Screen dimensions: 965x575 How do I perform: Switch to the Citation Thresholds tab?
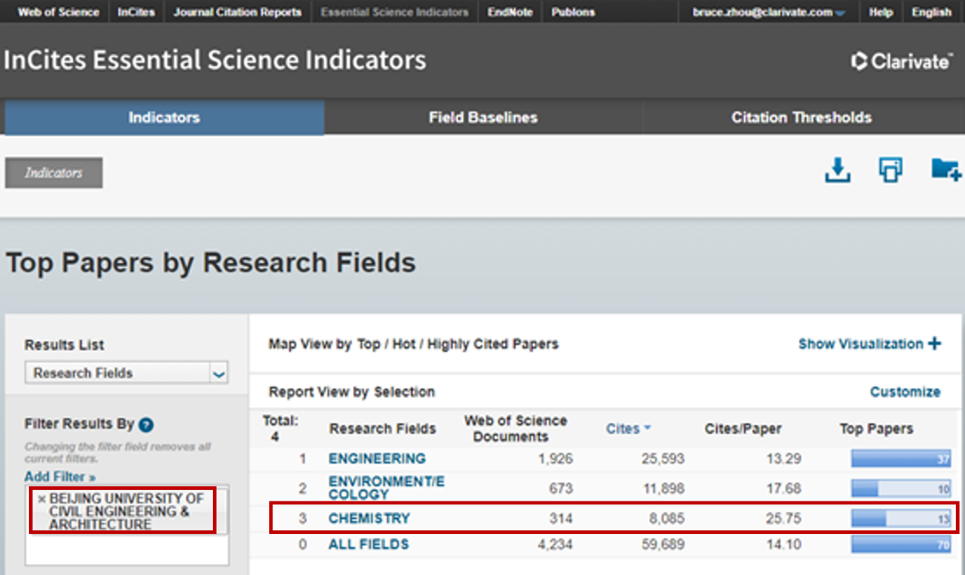pos(801,118)
